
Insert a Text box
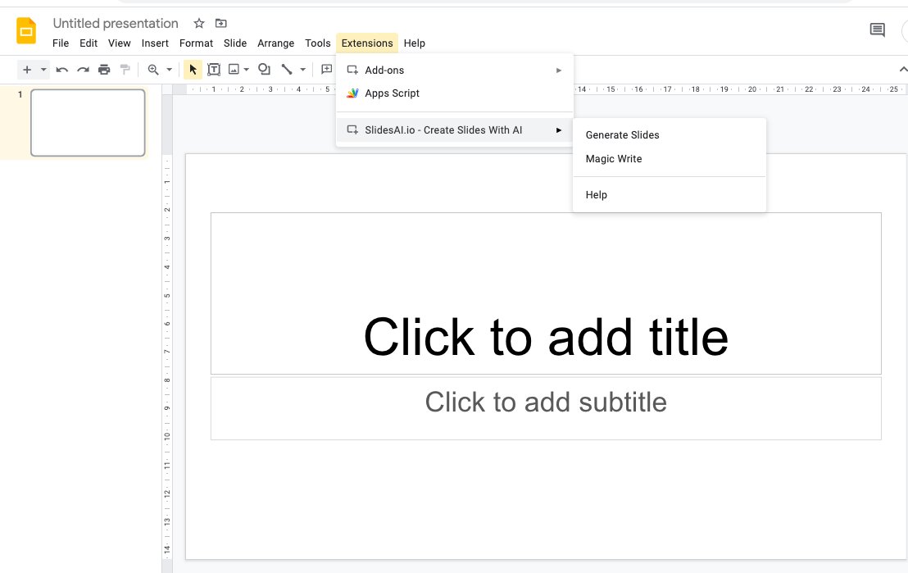point(214,70)
